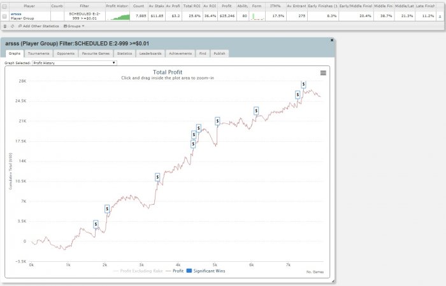
Task: Click the $ marker near 10.5K profit
Action: coord(157,177)
